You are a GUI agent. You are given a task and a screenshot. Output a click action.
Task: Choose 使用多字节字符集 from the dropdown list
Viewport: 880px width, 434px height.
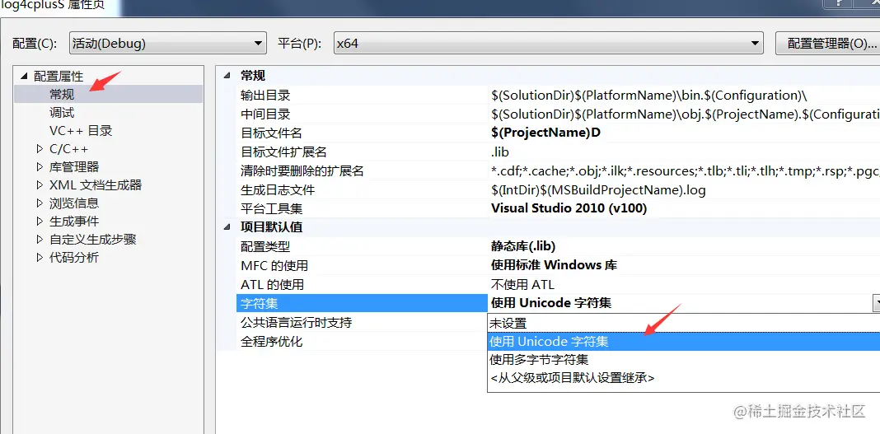[684, 359]
